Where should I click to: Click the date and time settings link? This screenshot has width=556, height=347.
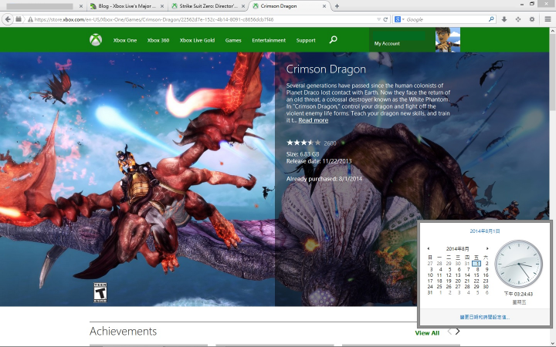[484, 317]
